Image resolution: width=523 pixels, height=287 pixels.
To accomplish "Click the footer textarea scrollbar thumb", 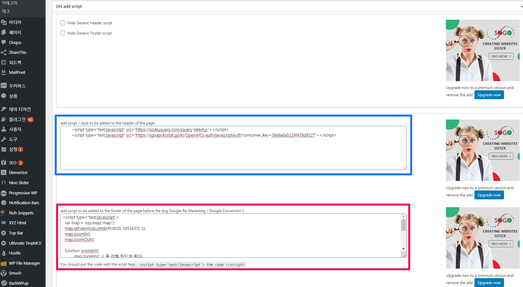I will [403, 225].
